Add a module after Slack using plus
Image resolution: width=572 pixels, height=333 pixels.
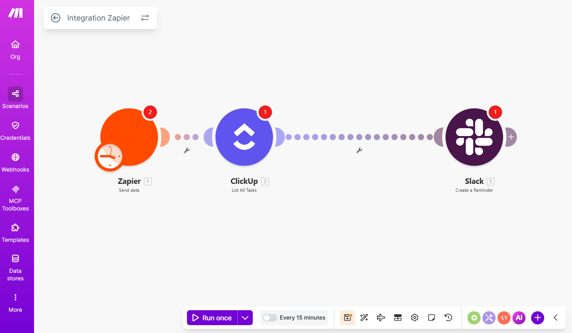click(511, 137)
